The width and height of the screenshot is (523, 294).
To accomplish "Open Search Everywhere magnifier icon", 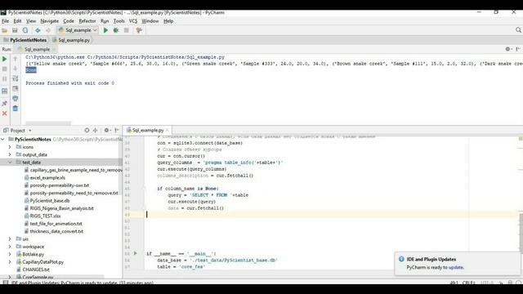I will [518, 30].
